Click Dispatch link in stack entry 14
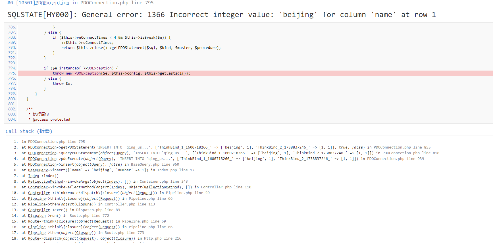 (37, 216)
